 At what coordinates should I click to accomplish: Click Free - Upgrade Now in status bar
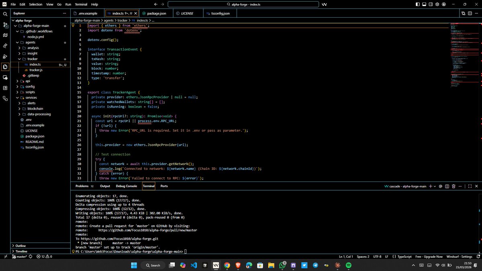click(429, 257)
